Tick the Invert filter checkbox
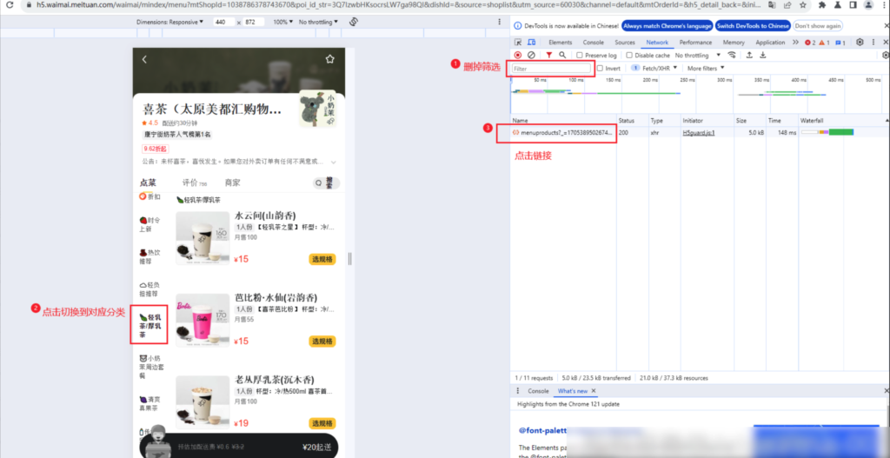Screen dimensions: 890x458 [x=600, y=68]
